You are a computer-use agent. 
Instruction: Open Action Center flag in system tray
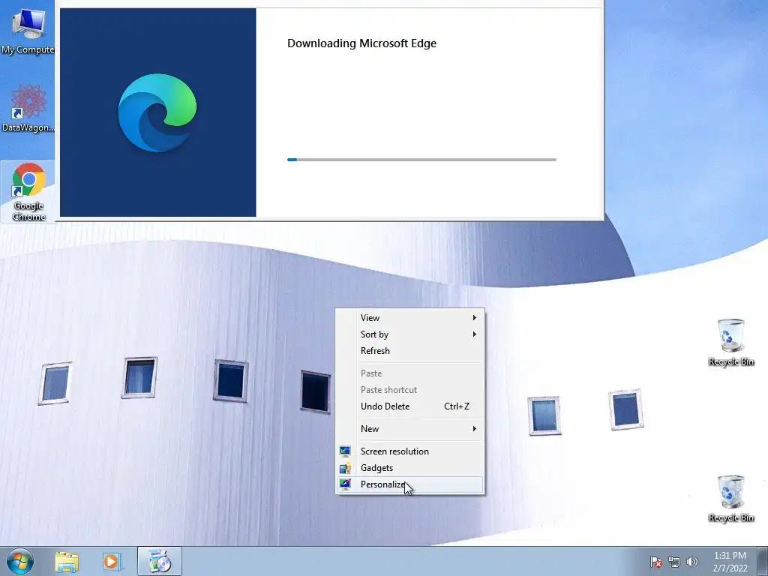pyautogui.click(x=655, y=562)
